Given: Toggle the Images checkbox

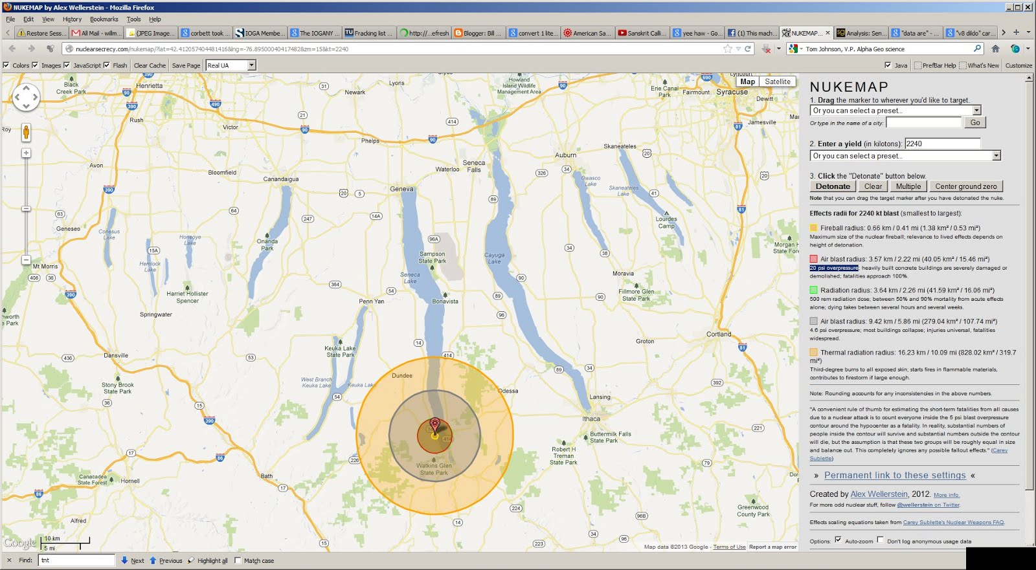Looking at the screenshot, I should point(35,65).
